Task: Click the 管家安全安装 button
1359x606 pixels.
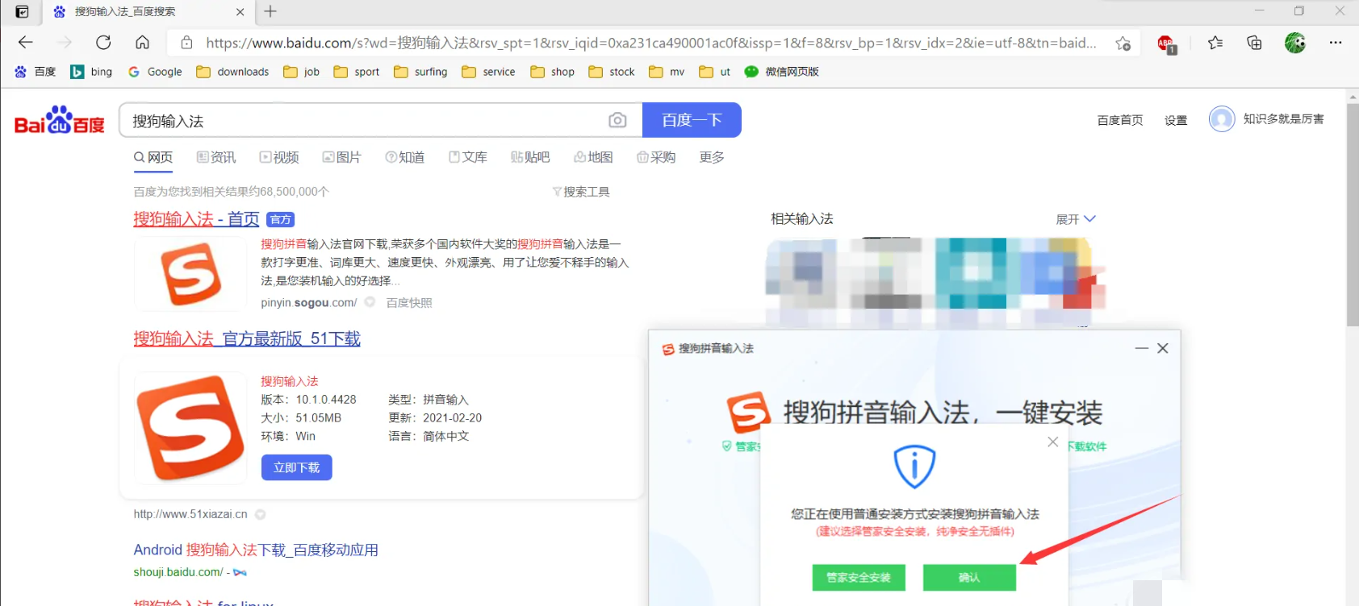Action: (x=859, y=578)
